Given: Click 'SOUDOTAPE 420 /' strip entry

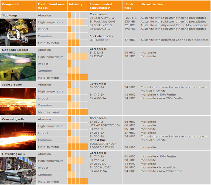Looking at the screenshot, I should click(103, 144).
